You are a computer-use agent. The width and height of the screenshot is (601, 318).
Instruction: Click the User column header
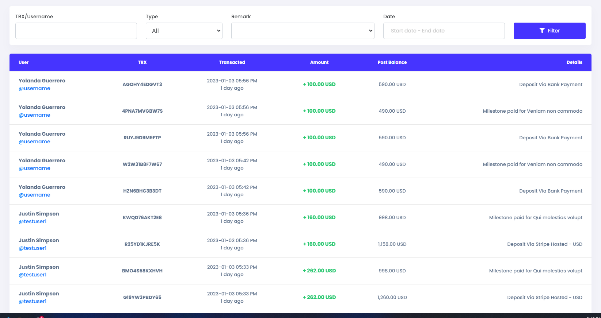[x=23, y=62]
